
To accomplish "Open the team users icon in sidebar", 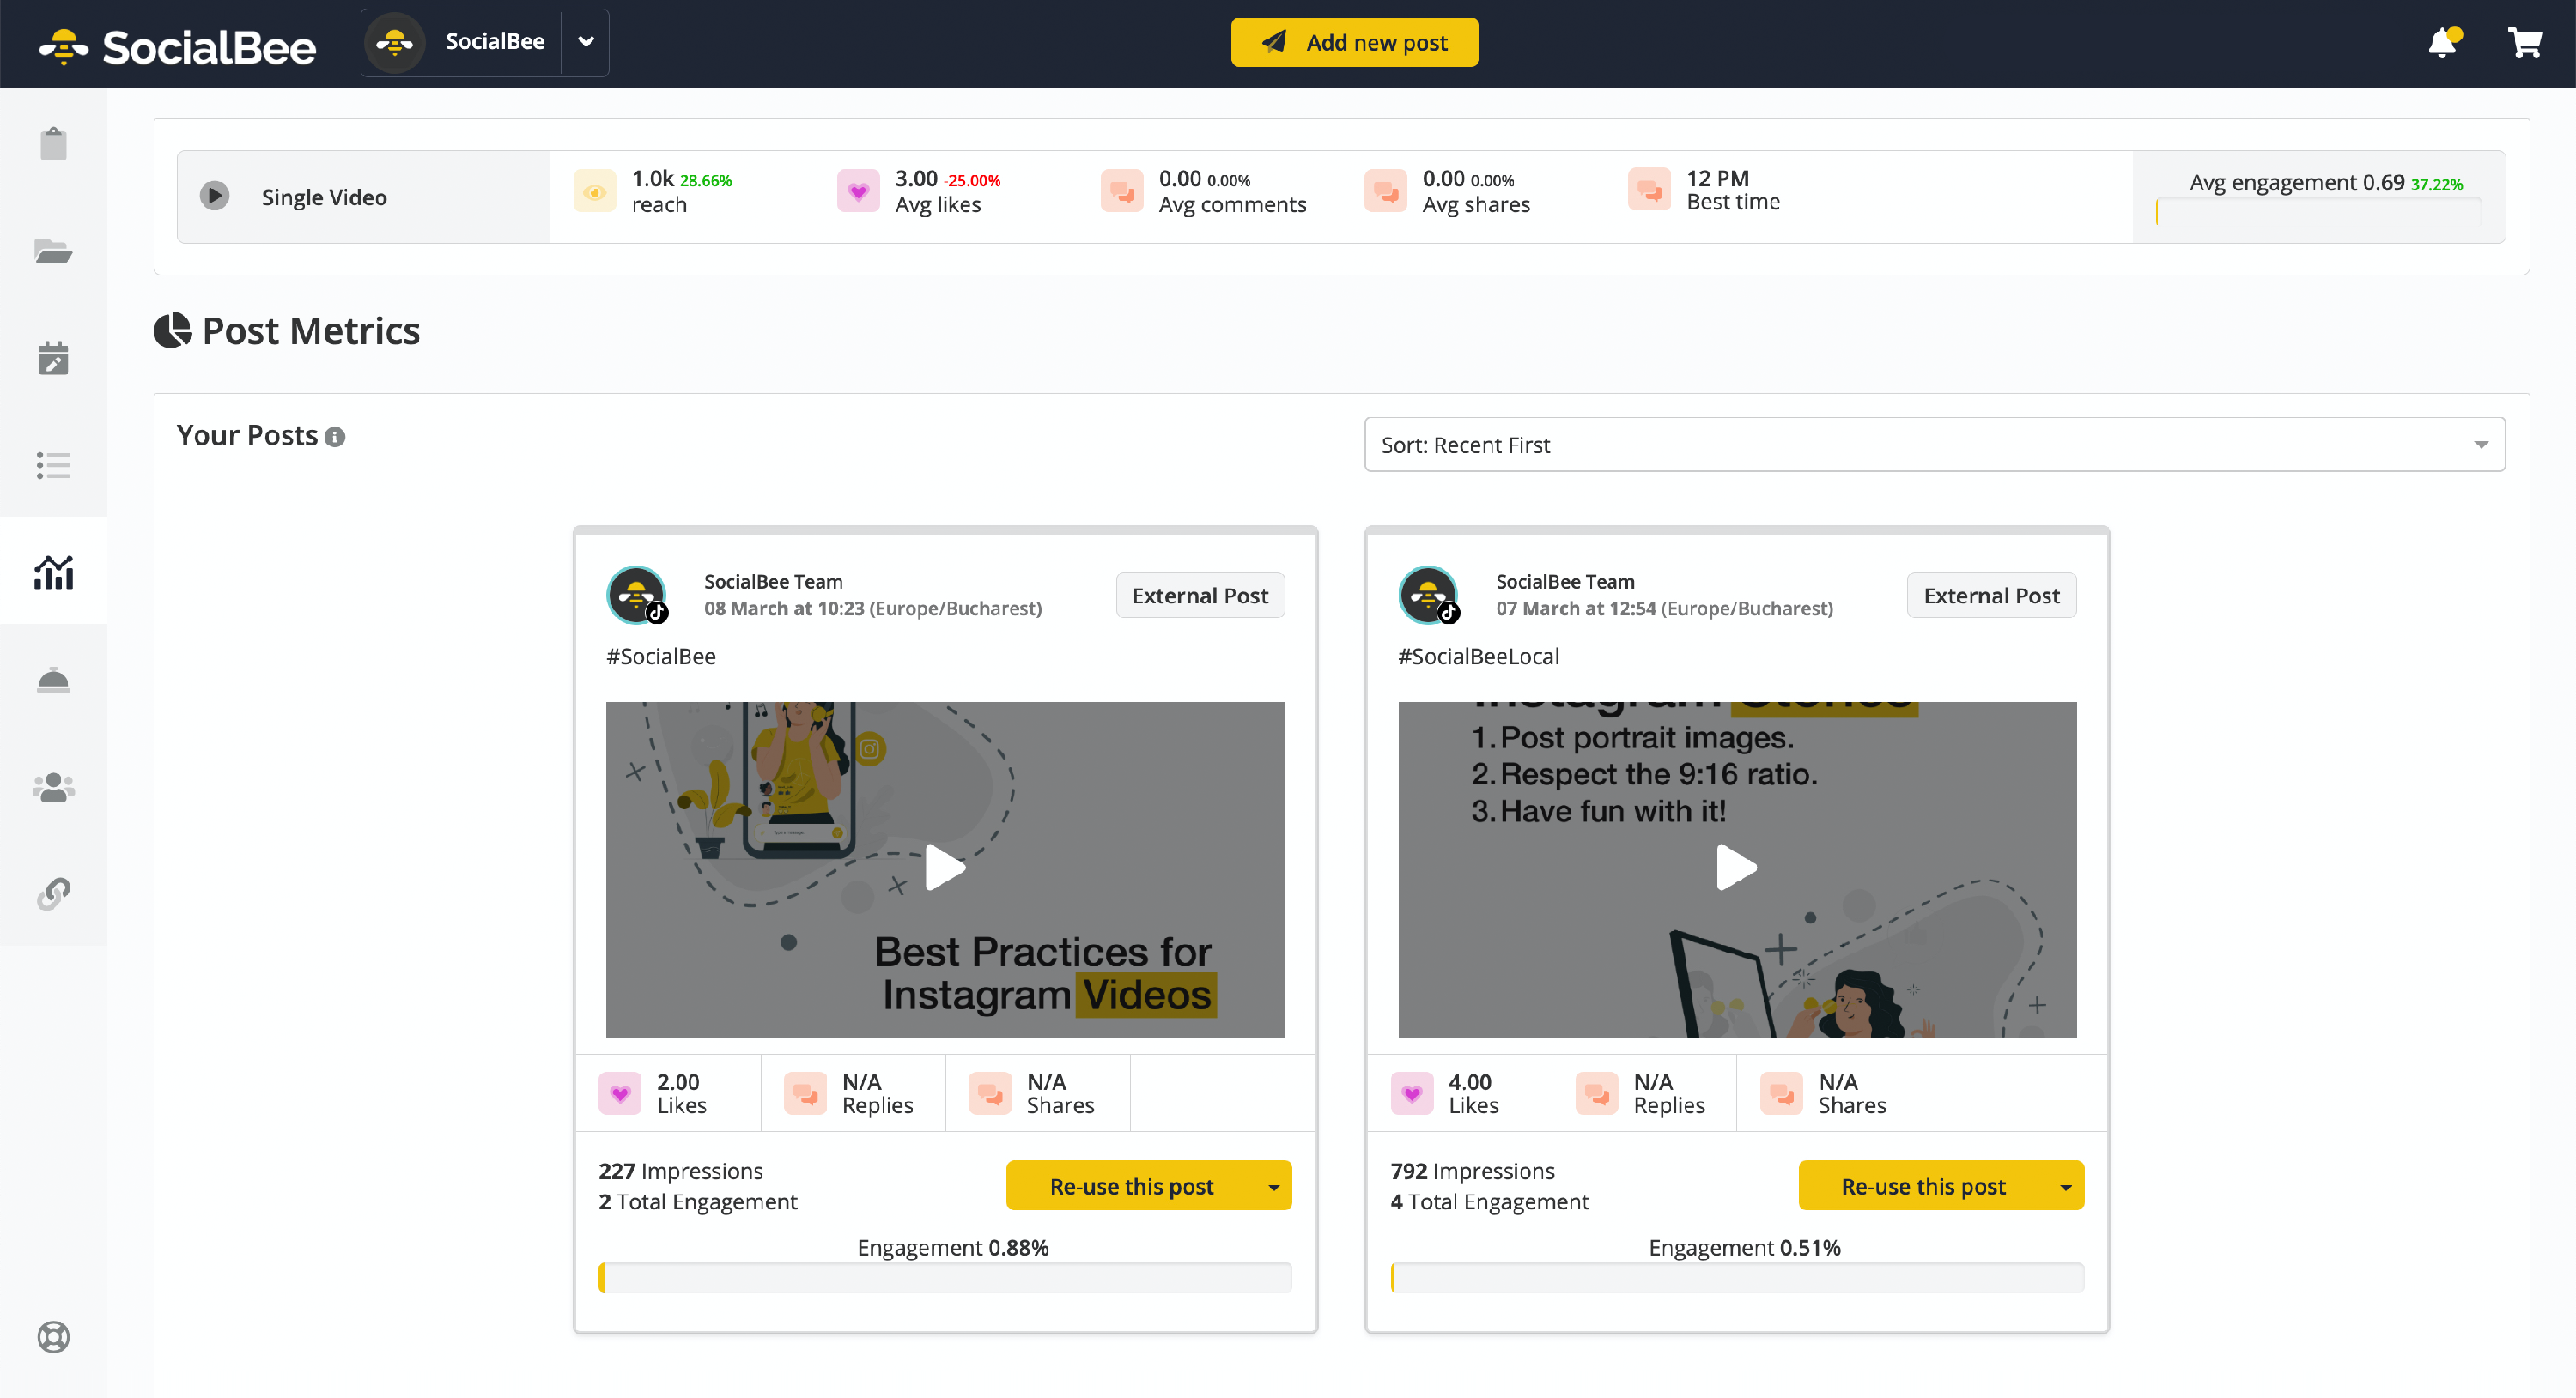I will coord(53,788).
